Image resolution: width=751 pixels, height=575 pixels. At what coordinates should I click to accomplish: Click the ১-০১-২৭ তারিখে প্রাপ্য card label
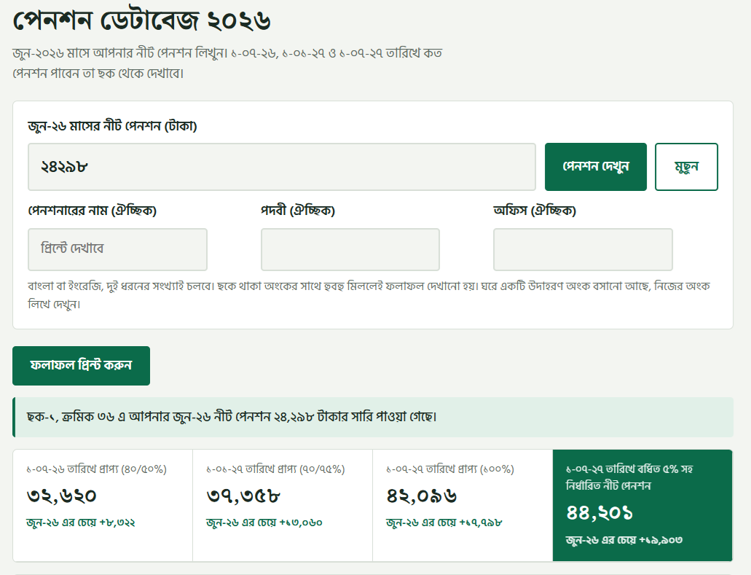click(x=275, y=469)
